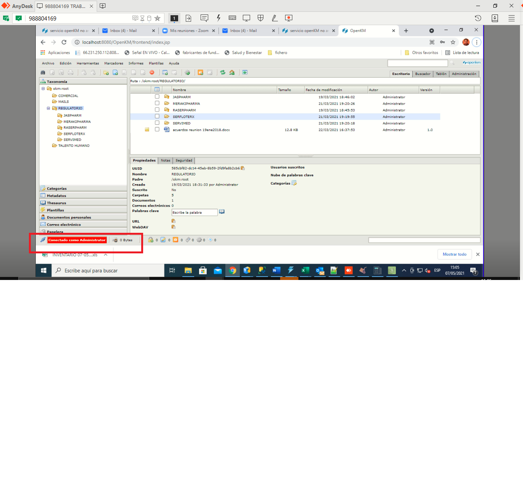
Task: Switch to the Seguridad tab
Action: point(184,161)
